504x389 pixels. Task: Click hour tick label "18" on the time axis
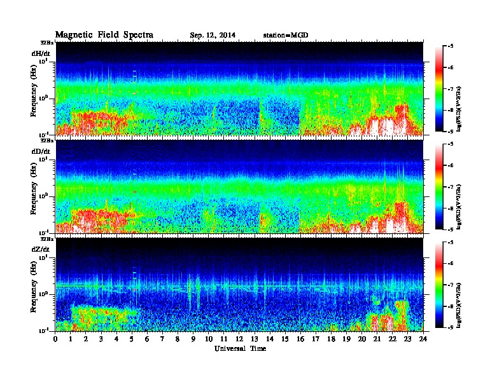tap(331, 339)
